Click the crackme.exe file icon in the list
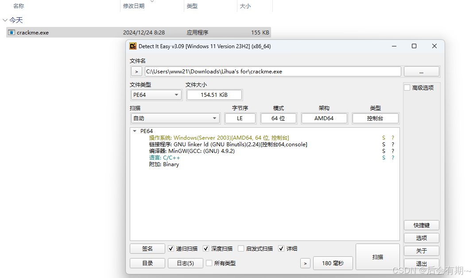Viewport: 473px width, 278px height. click(11, 32)
